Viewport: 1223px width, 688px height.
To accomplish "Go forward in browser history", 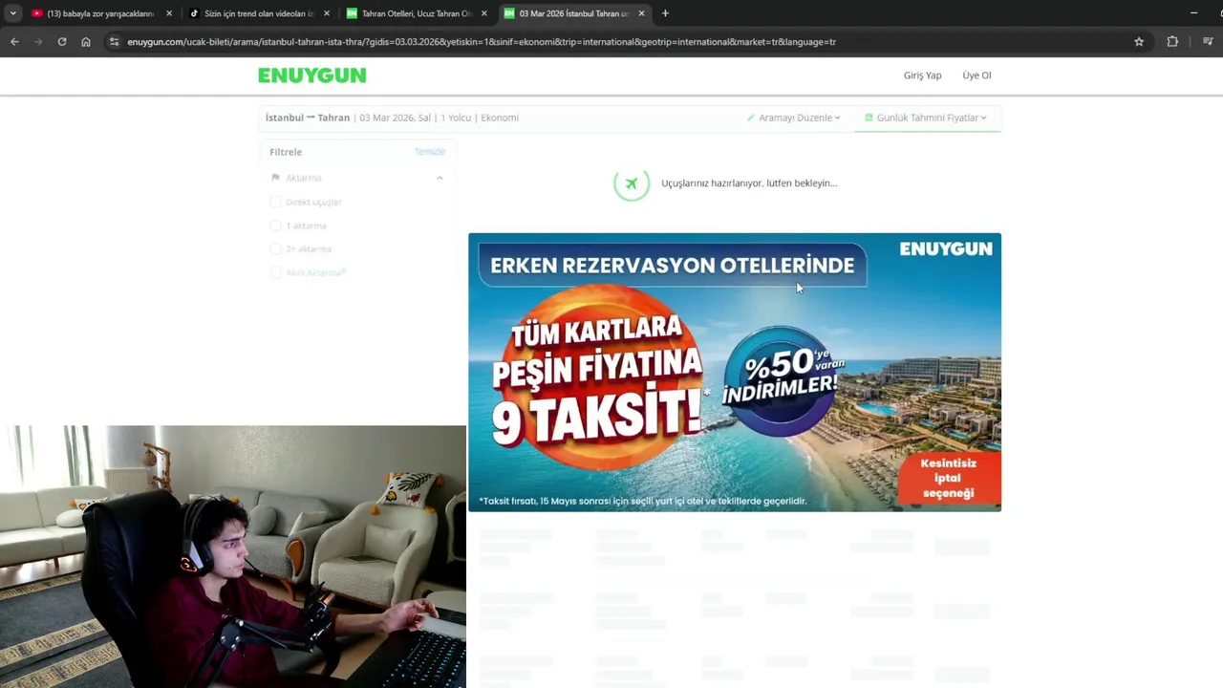I will (x=38, y=42).
